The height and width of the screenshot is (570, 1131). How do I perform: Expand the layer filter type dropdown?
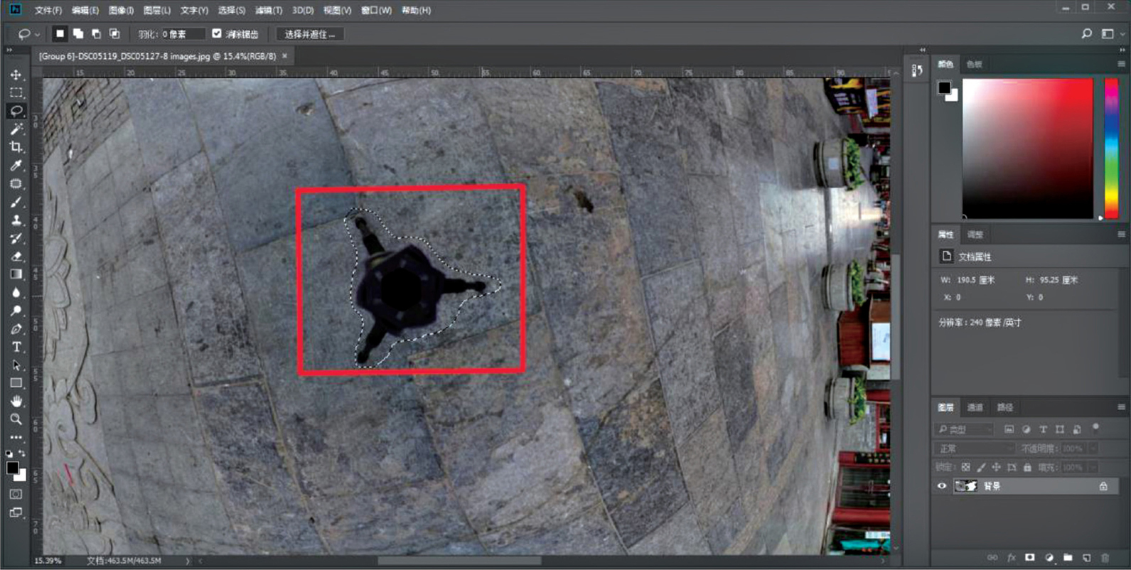click(x=965, y=429)
